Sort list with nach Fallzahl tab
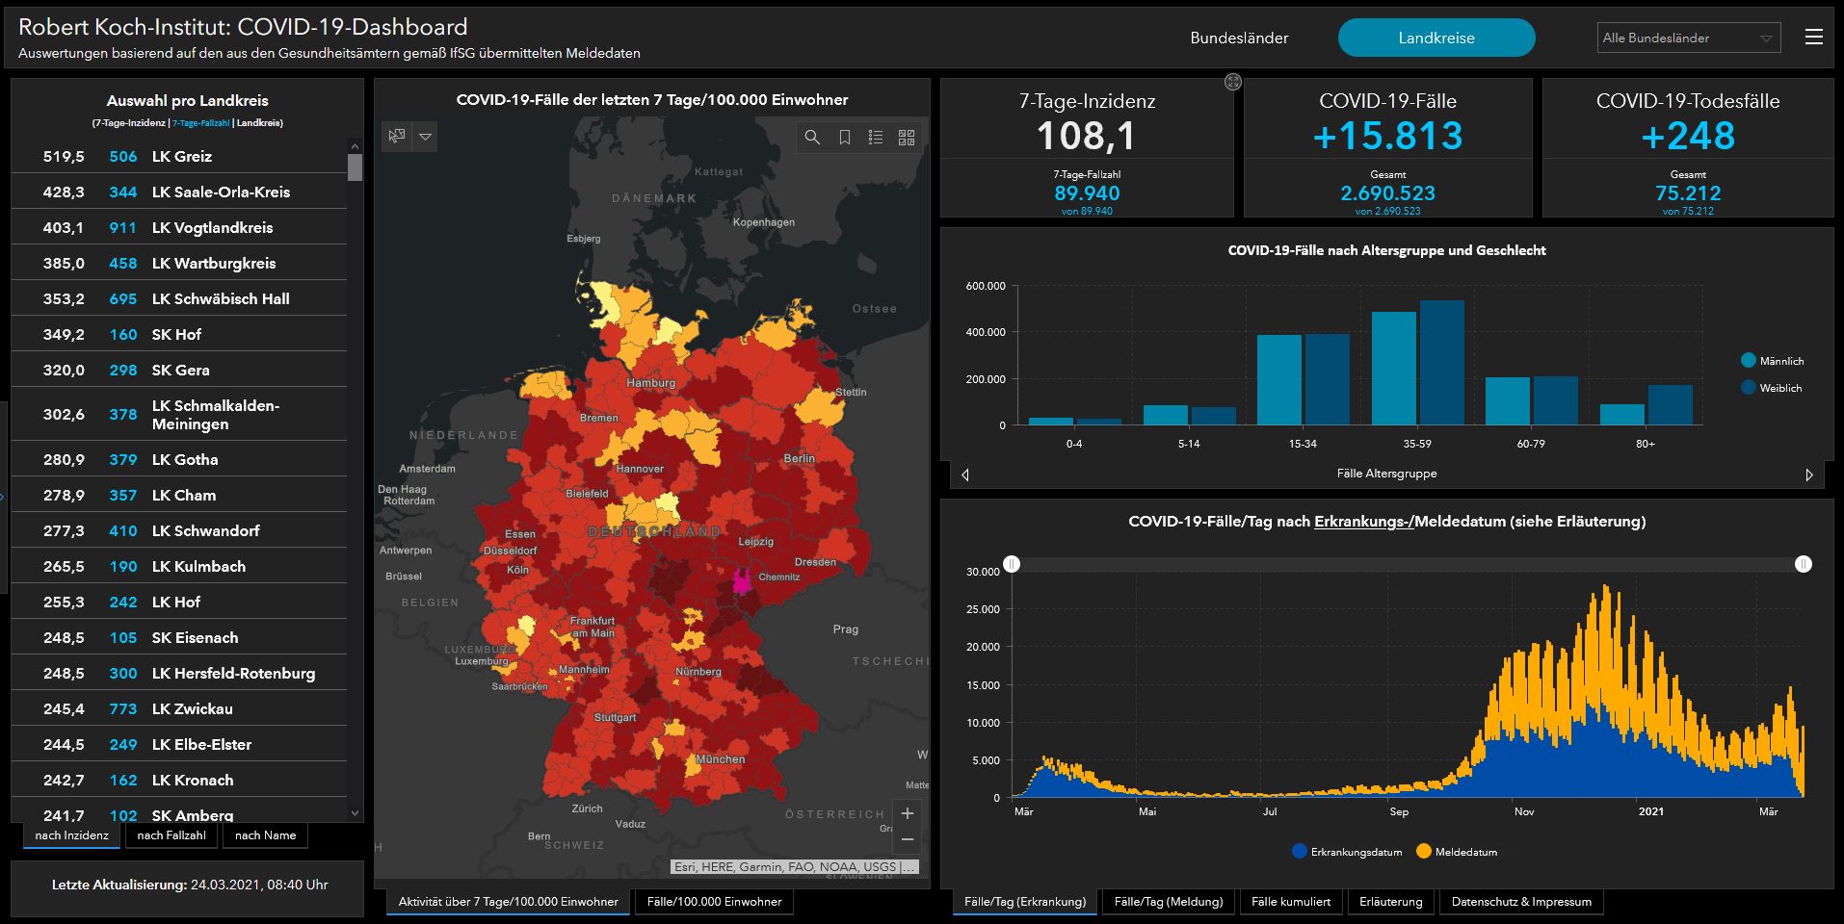This screenshot has height=924, width=1844. (x=171, y=835)
